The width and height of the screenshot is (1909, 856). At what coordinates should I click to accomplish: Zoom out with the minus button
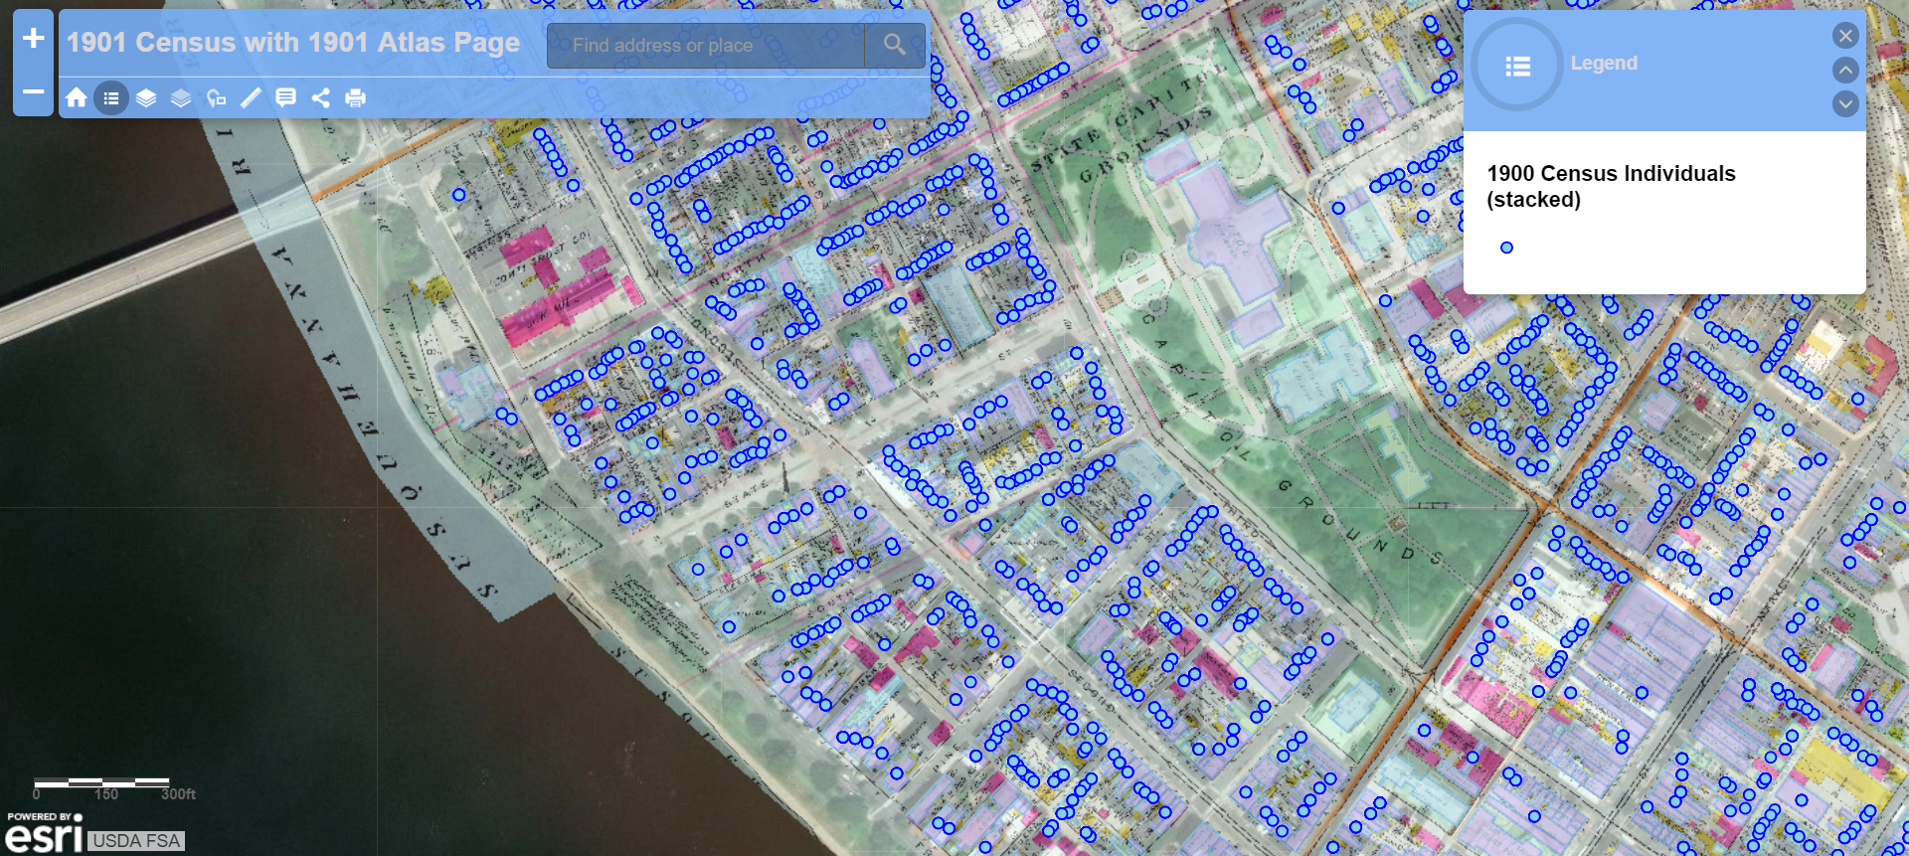33,91
